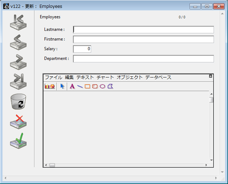Click the Salary input field
This screenshot has width=228, height=184.
pos(82,49)
